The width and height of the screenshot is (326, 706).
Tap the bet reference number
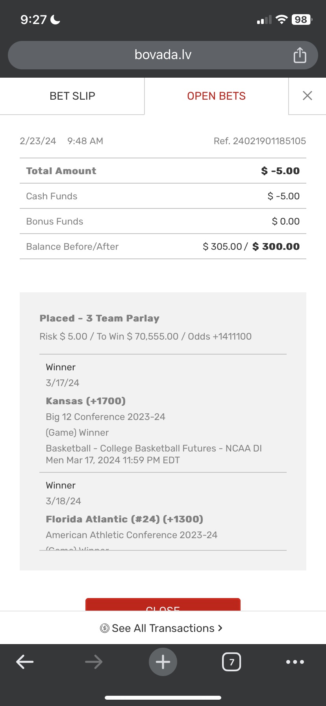tap(259, 141)
